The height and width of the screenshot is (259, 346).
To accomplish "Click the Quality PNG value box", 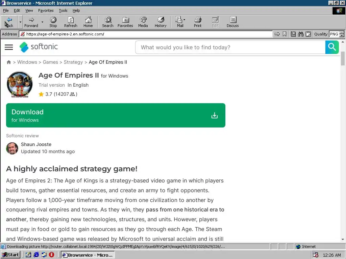I will coord(334,34).
